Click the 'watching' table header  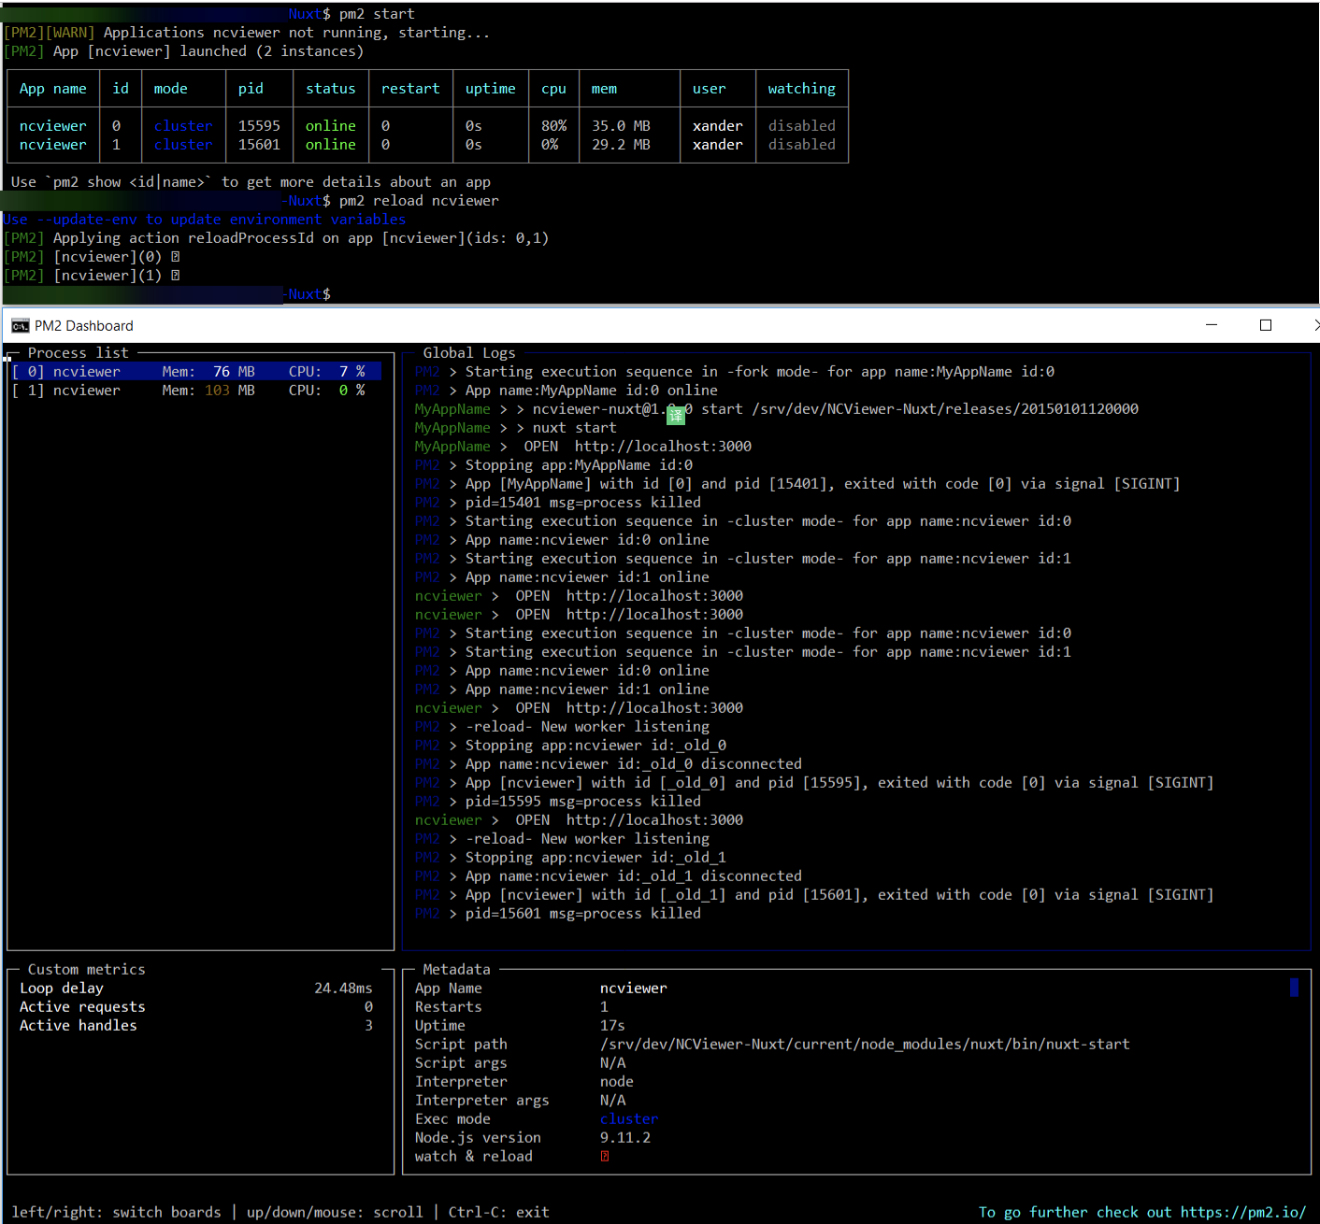[x=802, y=89]
